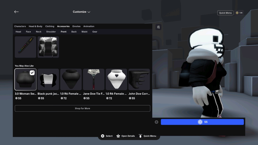
Task: Choose the Shoulder accessory subcategory
Action: tap(51, 32)
